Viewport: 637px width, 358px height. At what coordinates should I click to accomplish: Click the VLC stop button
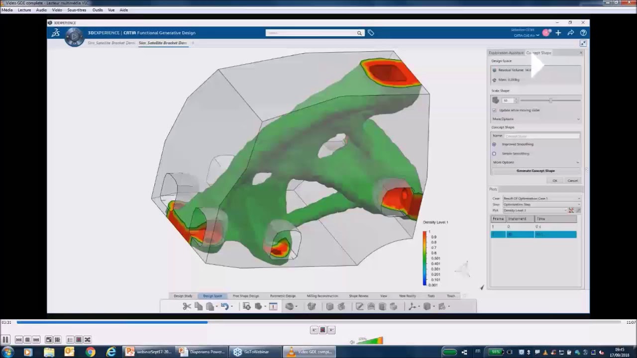click(x=27, y=340)
